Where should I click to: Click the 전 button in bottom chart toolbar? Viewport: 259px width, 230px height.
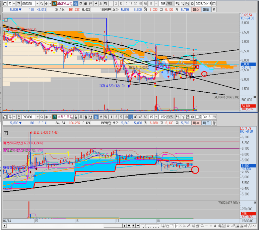(x=19, y=117)
